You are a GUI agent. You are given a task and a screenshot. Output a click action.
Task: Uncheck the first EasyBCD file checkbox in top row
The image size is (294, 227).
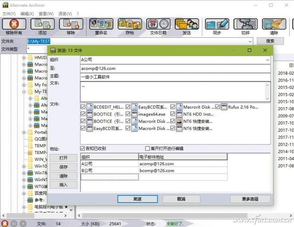click(128, 107)
